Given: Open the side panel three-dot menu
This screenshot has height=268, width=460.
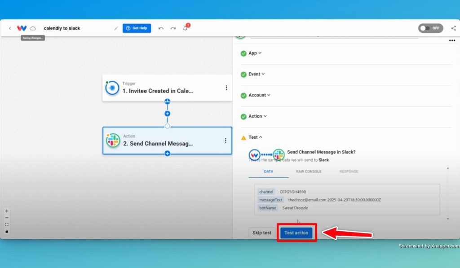Looking at the screenshot, I should (x=452, y=40).
